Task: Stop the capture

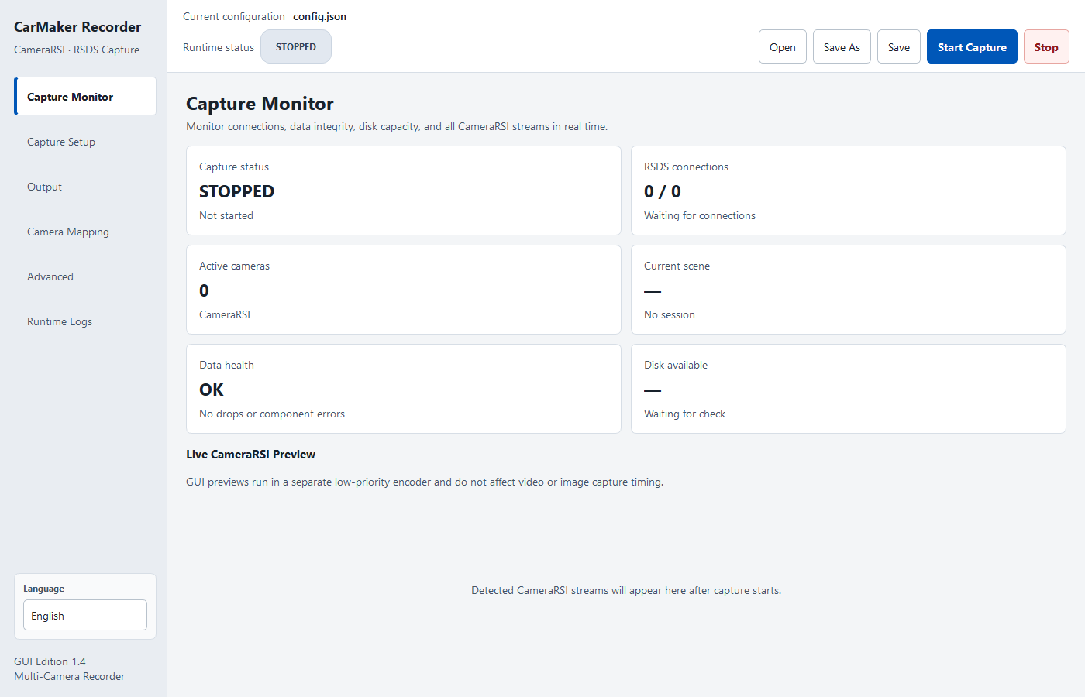Action: tap(1046, 47)
